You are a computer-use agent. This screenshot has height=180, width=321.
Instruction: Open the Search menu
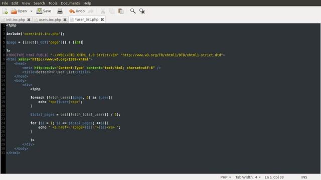39,3
